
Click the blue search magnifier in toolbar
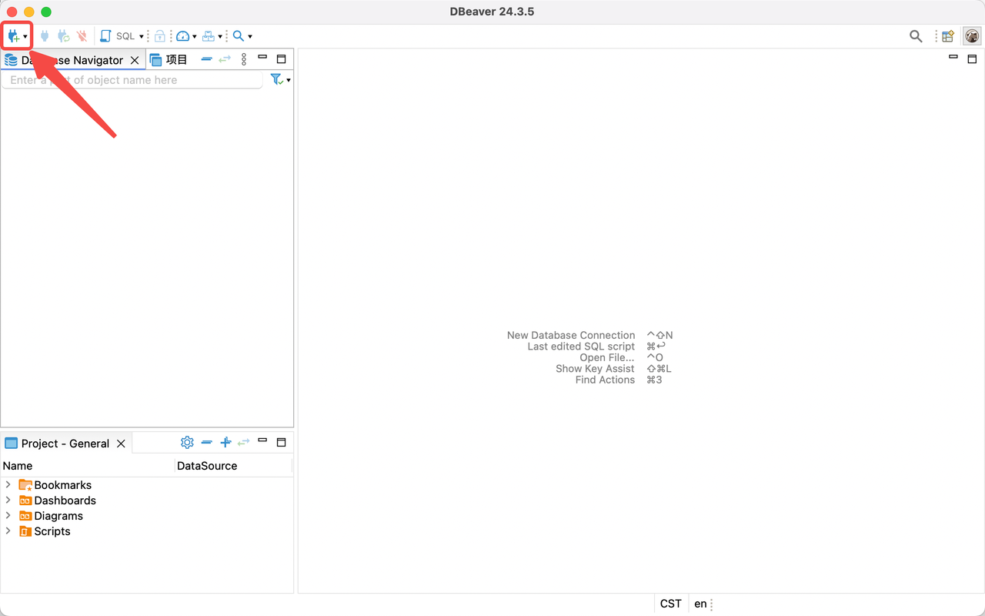pos(239,36)
